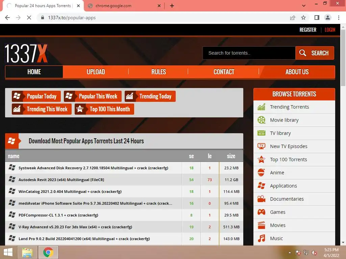Viewport: 346px width, 259px height.
Task: Open mediAvatar iPhone Software Suite torrent
Action: point(95,203)
